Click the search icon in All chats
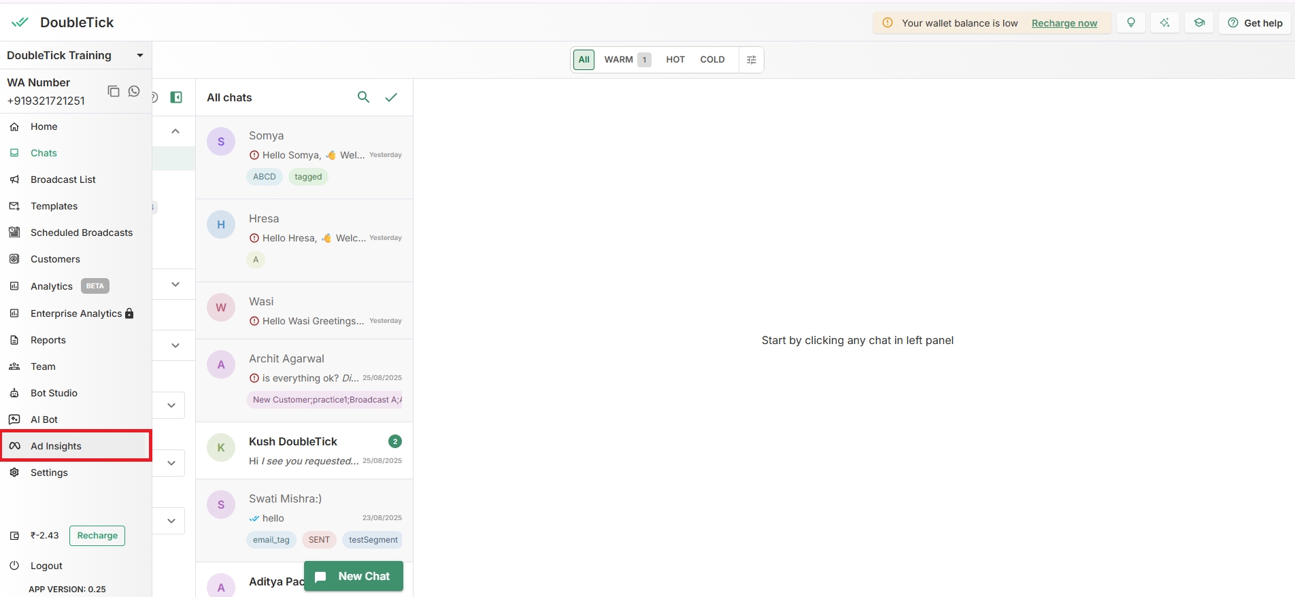 coord(363,97)
